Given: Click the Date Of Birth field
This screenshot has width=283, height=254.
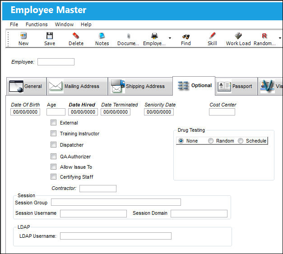Looking at the screenshot, I should coord(25,112).
